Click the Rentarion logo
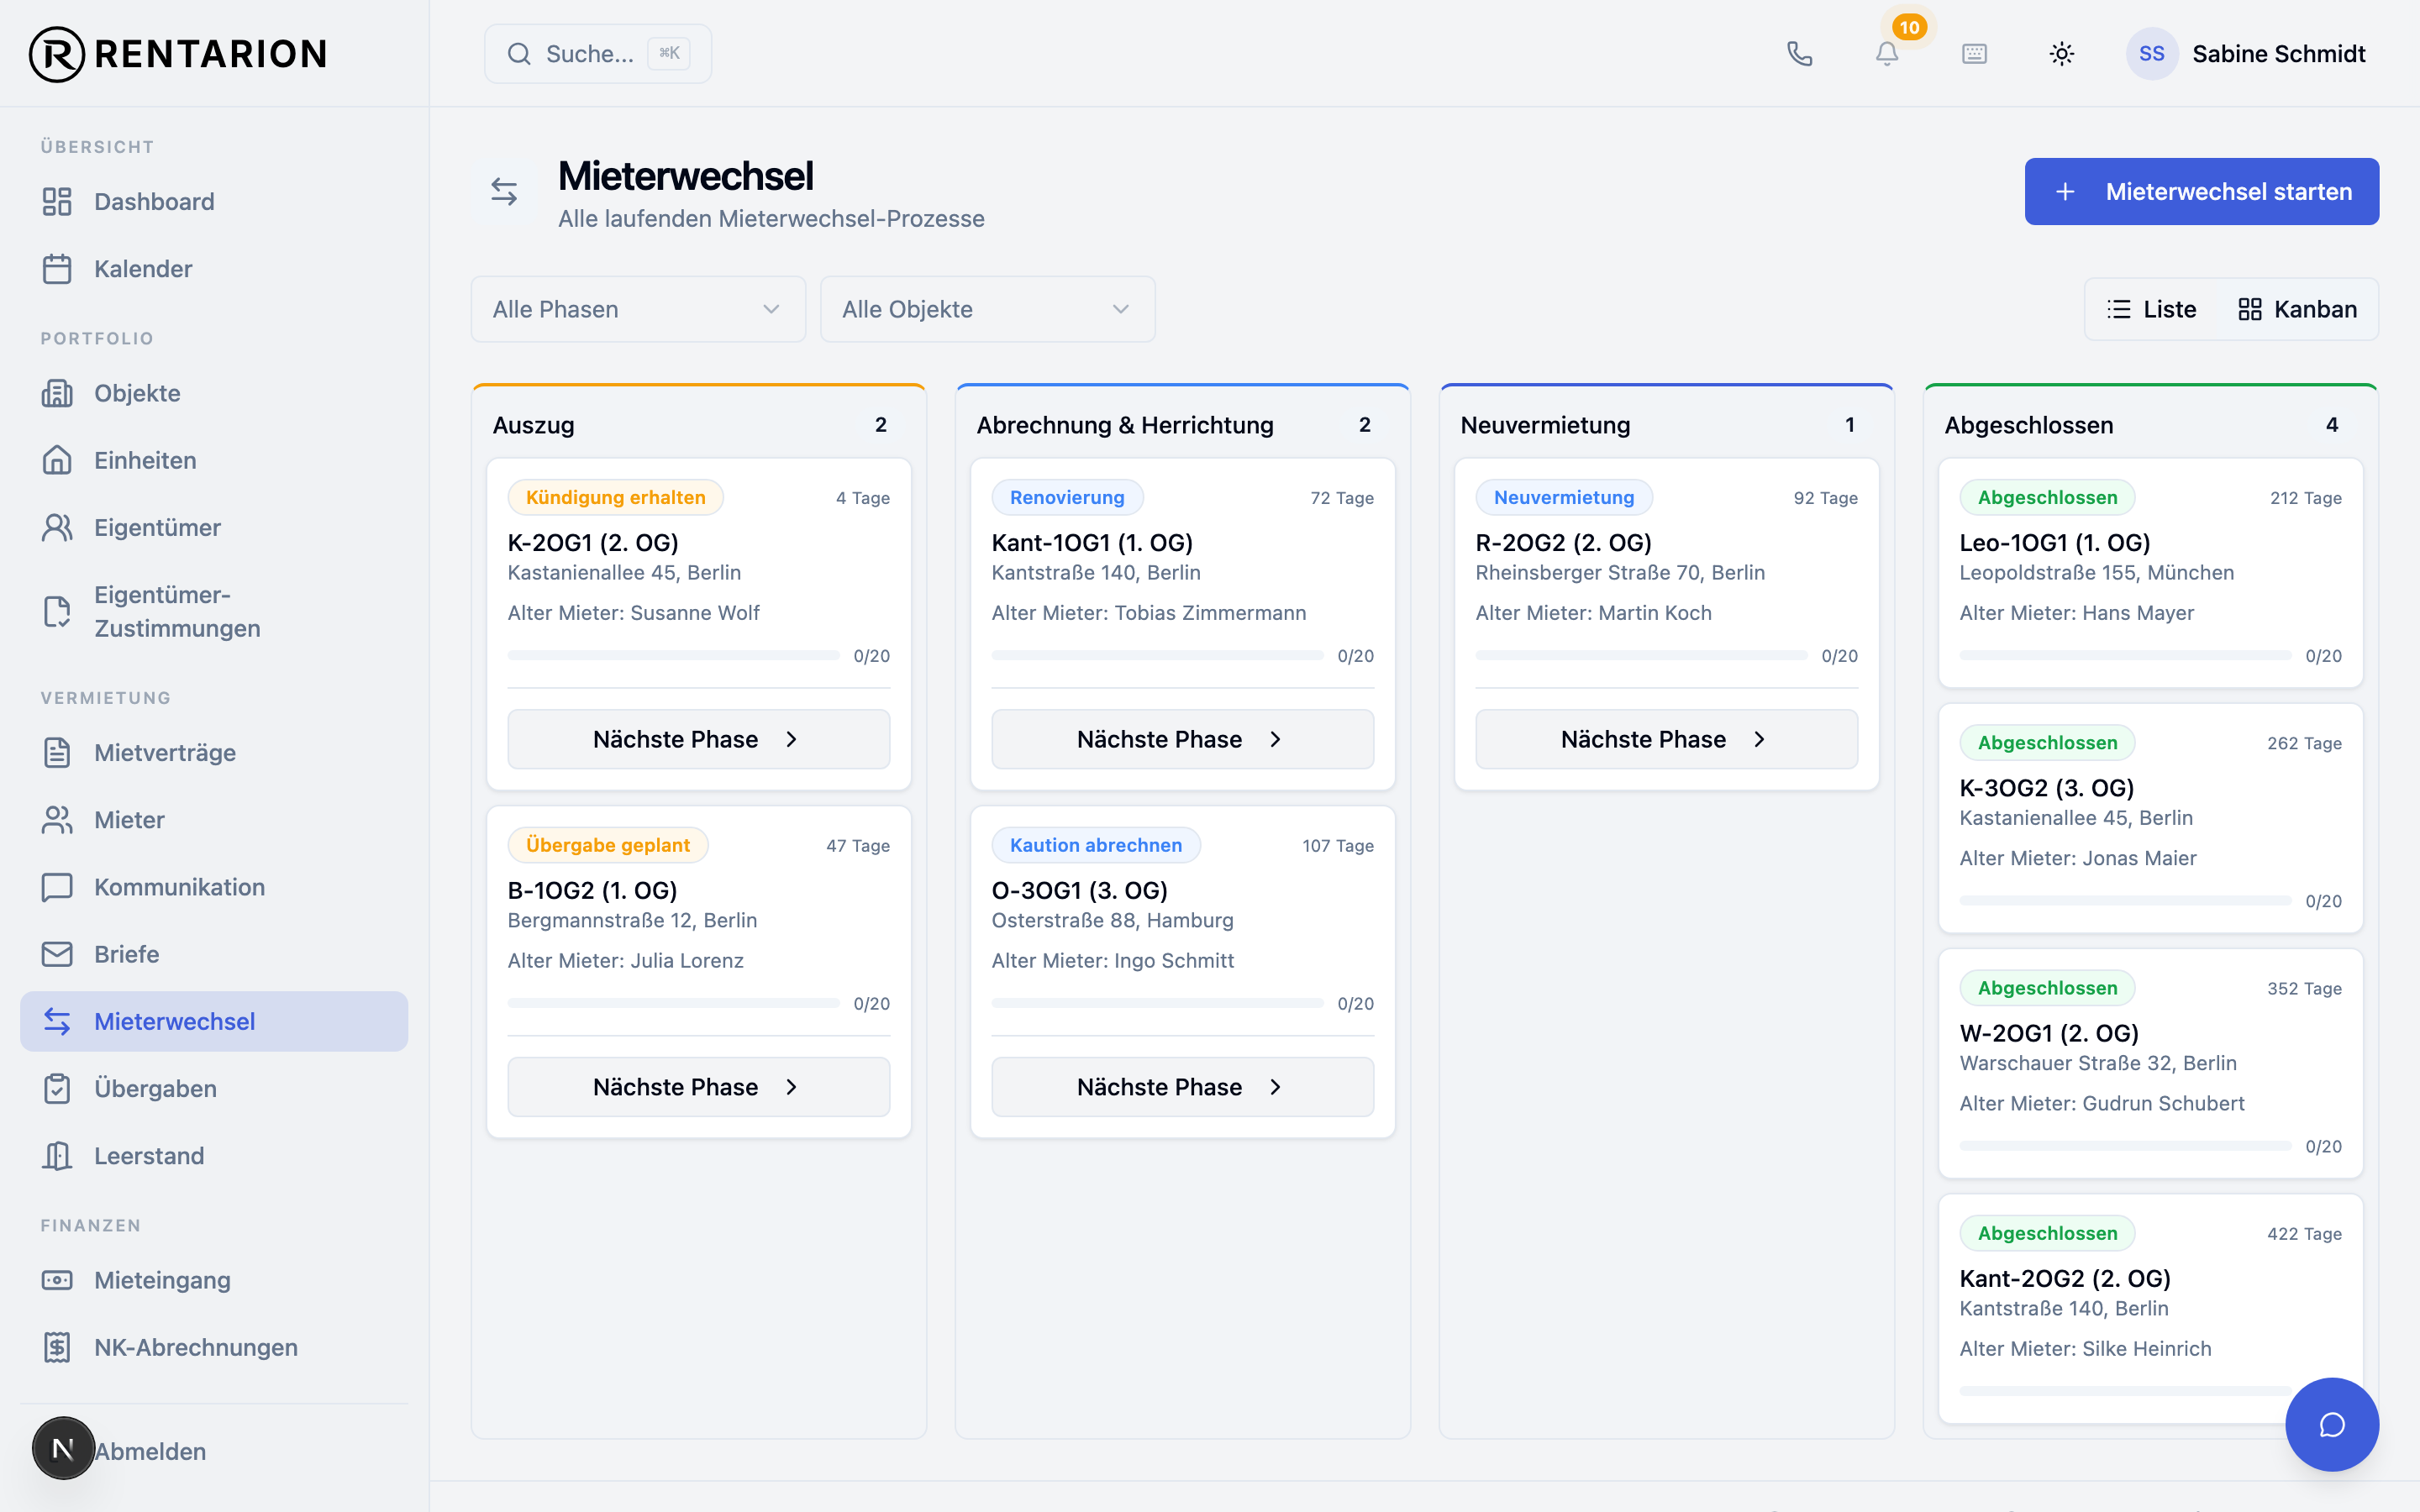2420x1512 pixels. [x=179, y=54]
